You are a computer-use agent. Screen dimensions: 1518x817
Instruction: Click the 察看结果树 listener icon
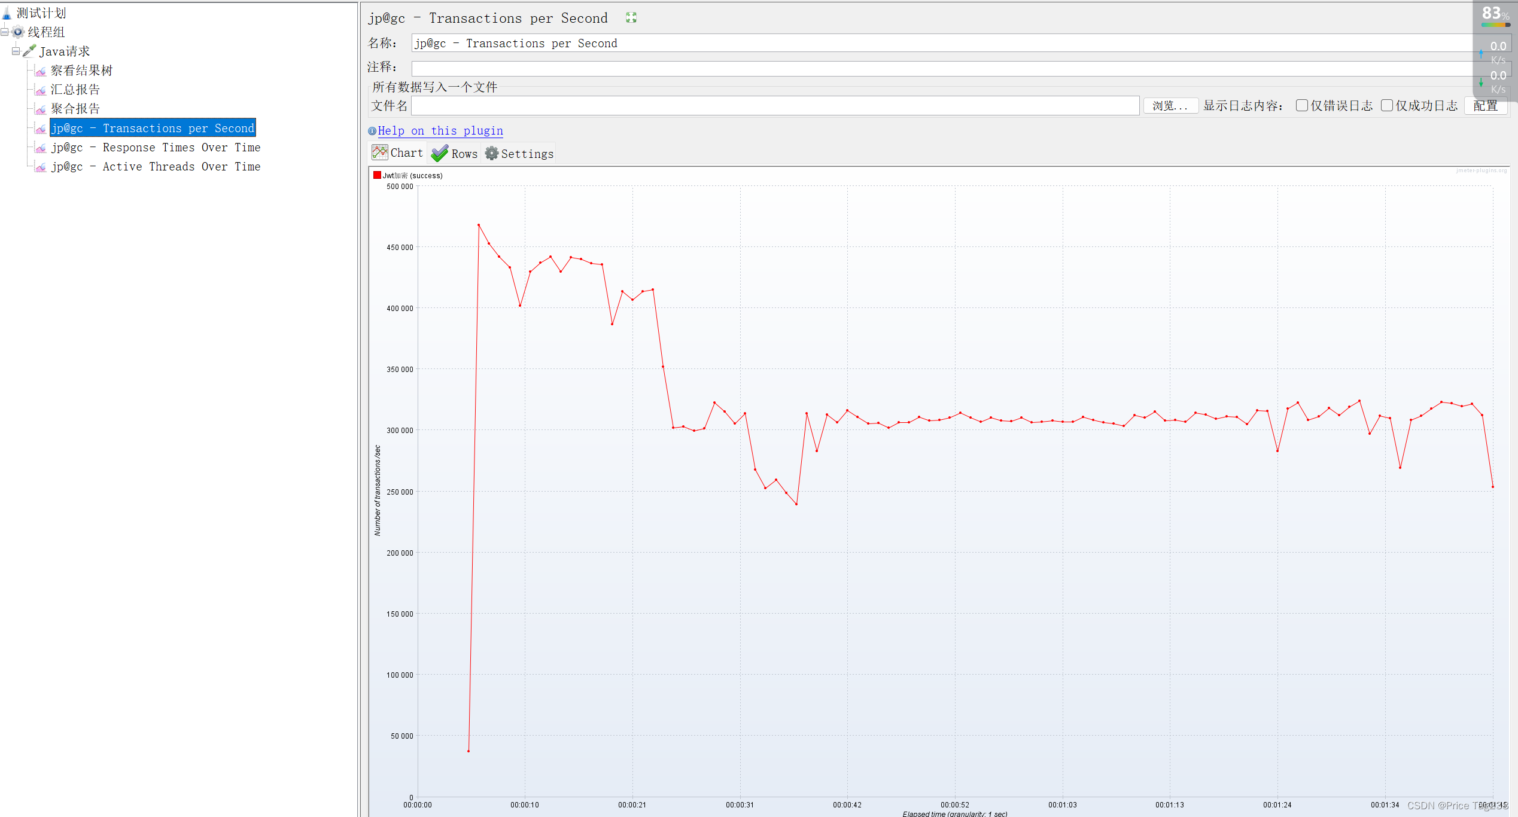pos(41,71)
